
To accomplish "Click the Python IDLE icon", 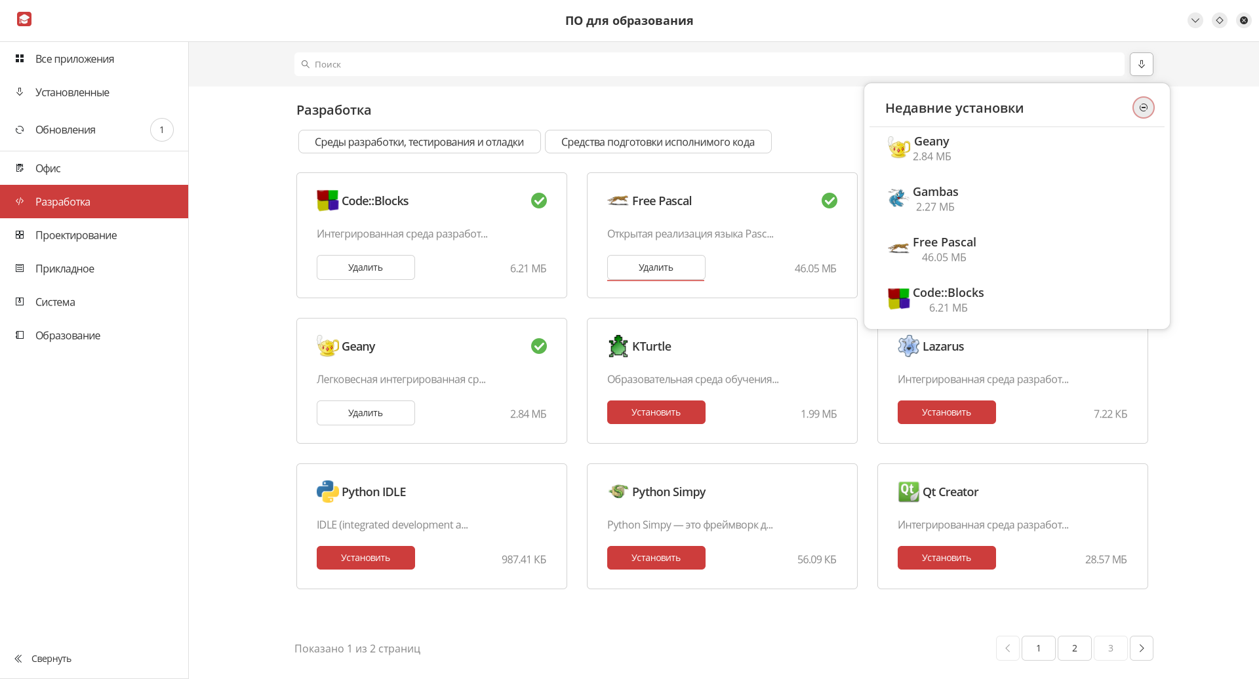I will [327, 492].
